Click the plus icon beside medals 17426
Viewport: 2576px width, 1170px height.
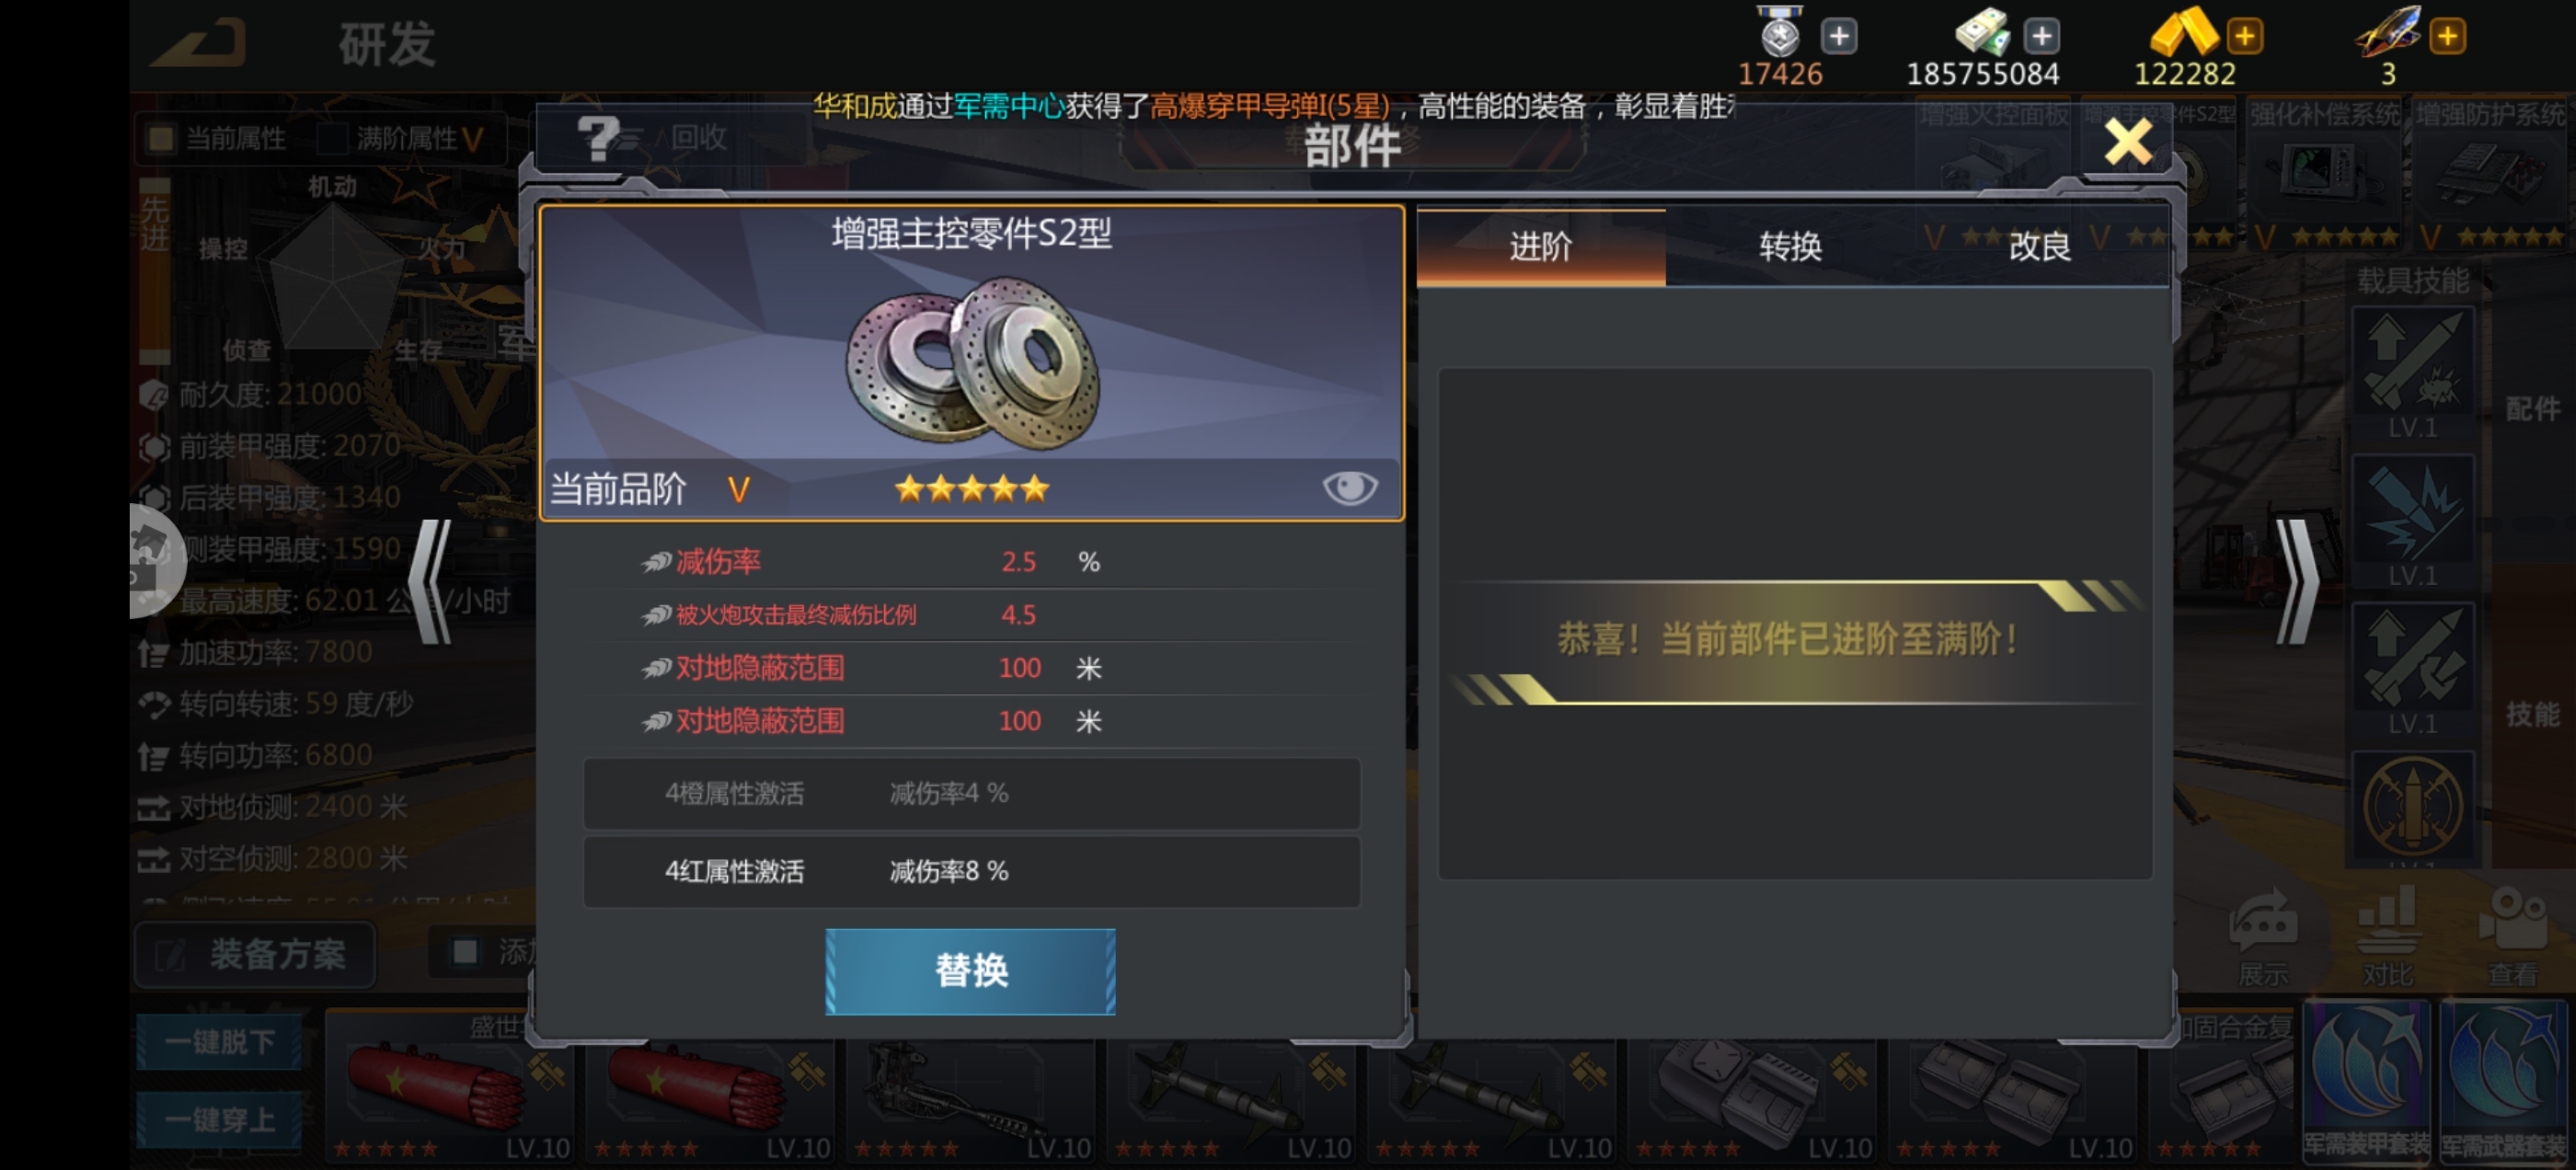(1838, 37)
